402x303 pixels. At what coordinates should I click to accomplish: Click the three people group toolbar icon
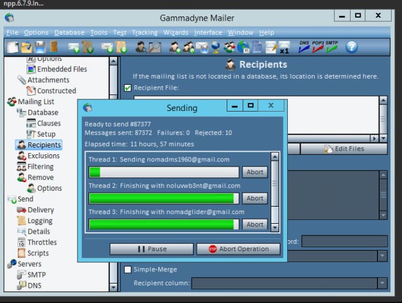[x=230, y=47]
